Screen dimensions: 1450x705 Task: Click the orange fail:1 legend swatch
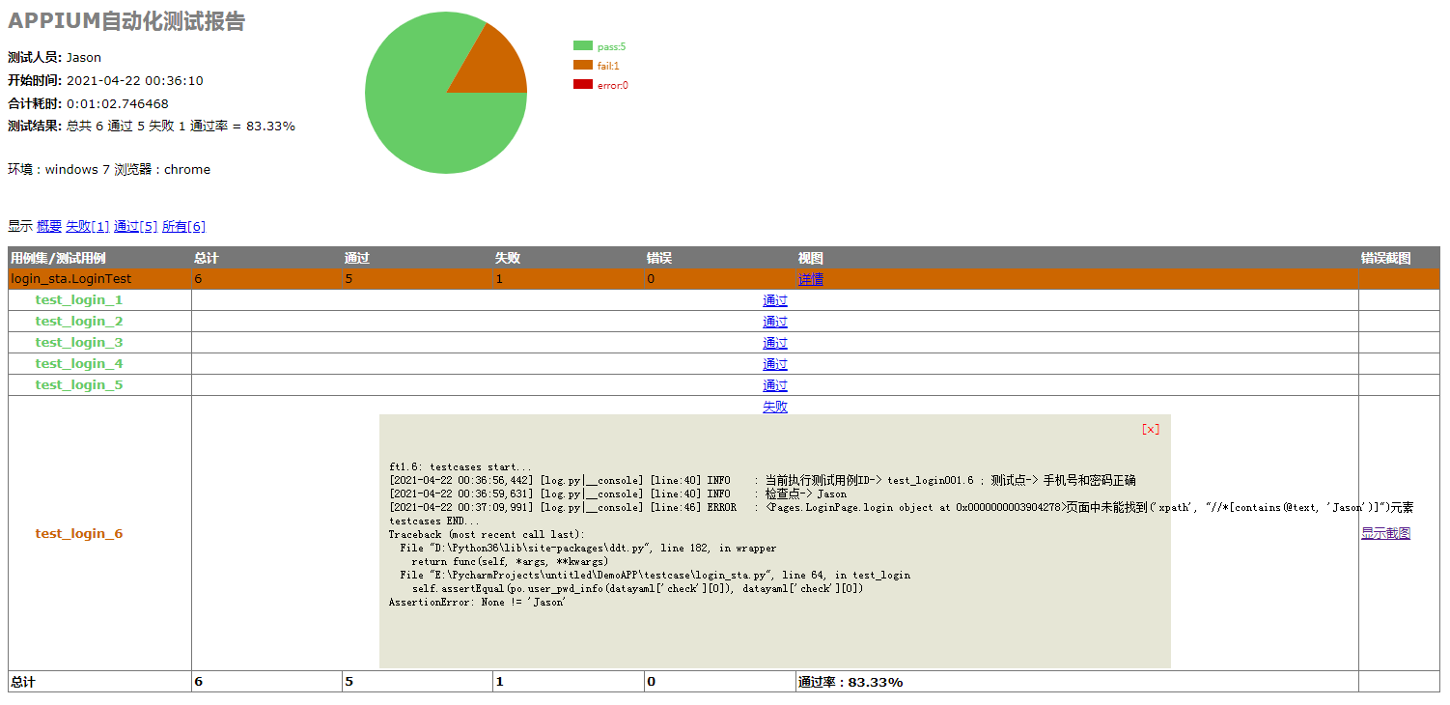582,65
